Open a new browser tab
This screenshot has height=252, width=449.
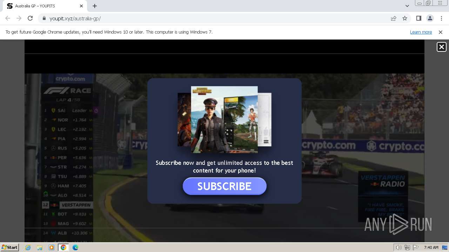tap(95, 6)
